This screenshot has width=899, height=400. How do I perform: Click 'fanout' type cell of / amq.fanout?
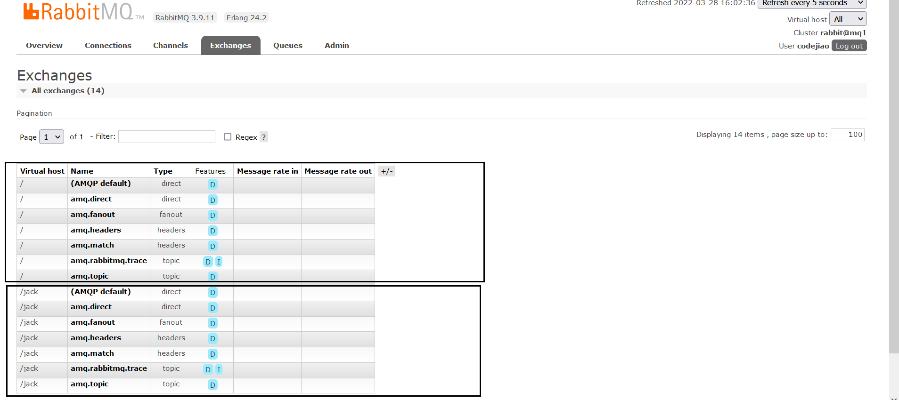pos(171,215)
